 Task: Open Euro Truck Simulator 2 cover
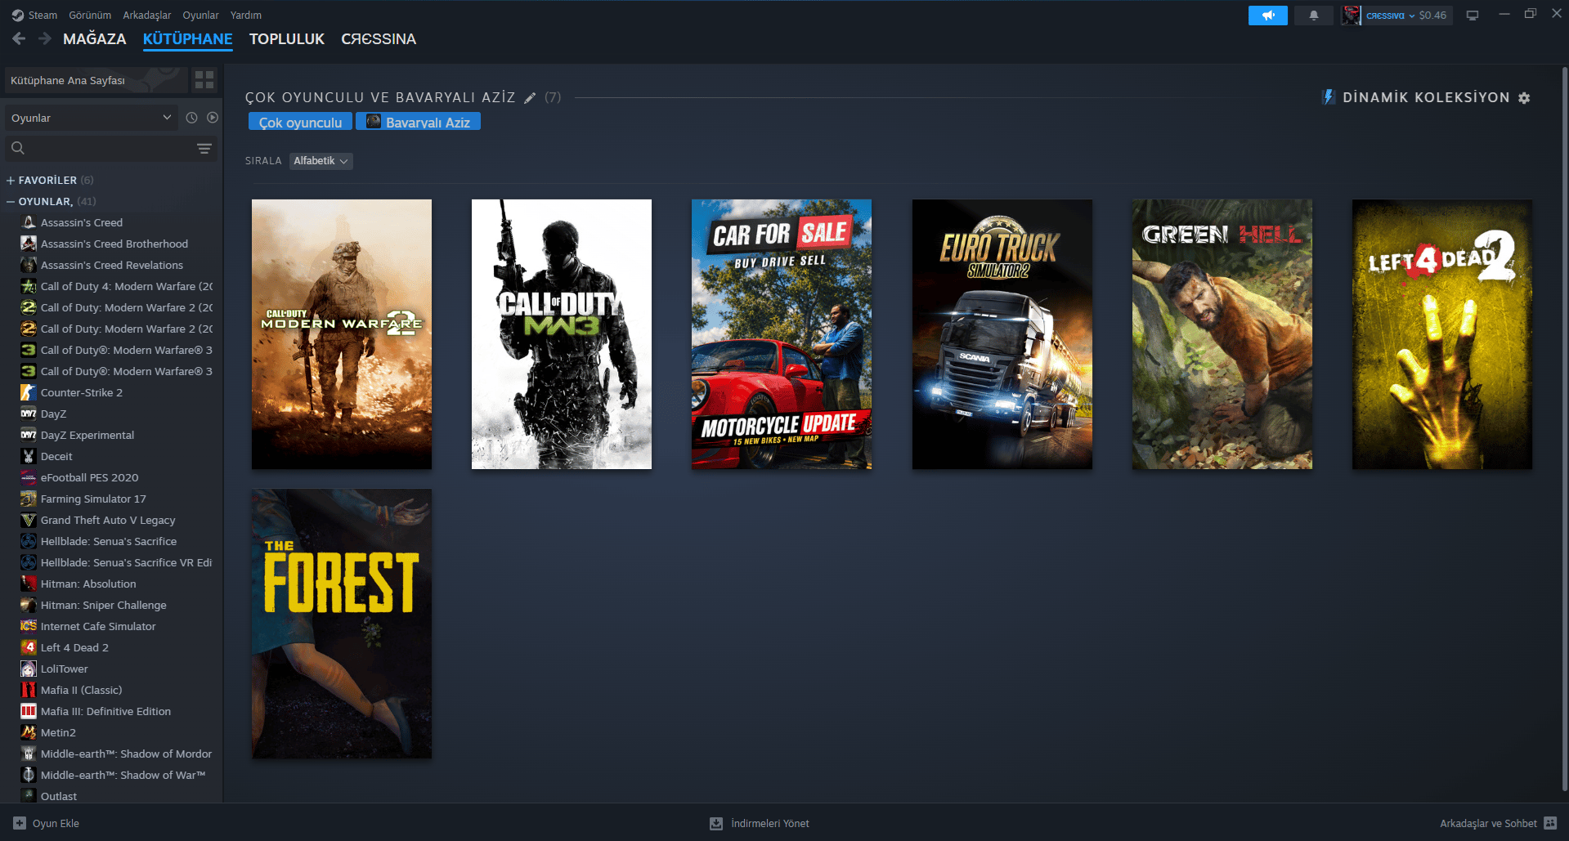1002,334
